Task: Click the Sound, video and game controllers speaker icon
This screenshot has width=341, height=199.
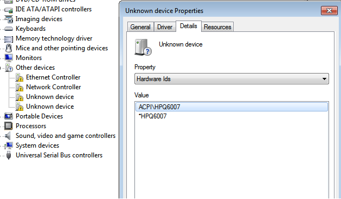Action: (x=8, y=136)
